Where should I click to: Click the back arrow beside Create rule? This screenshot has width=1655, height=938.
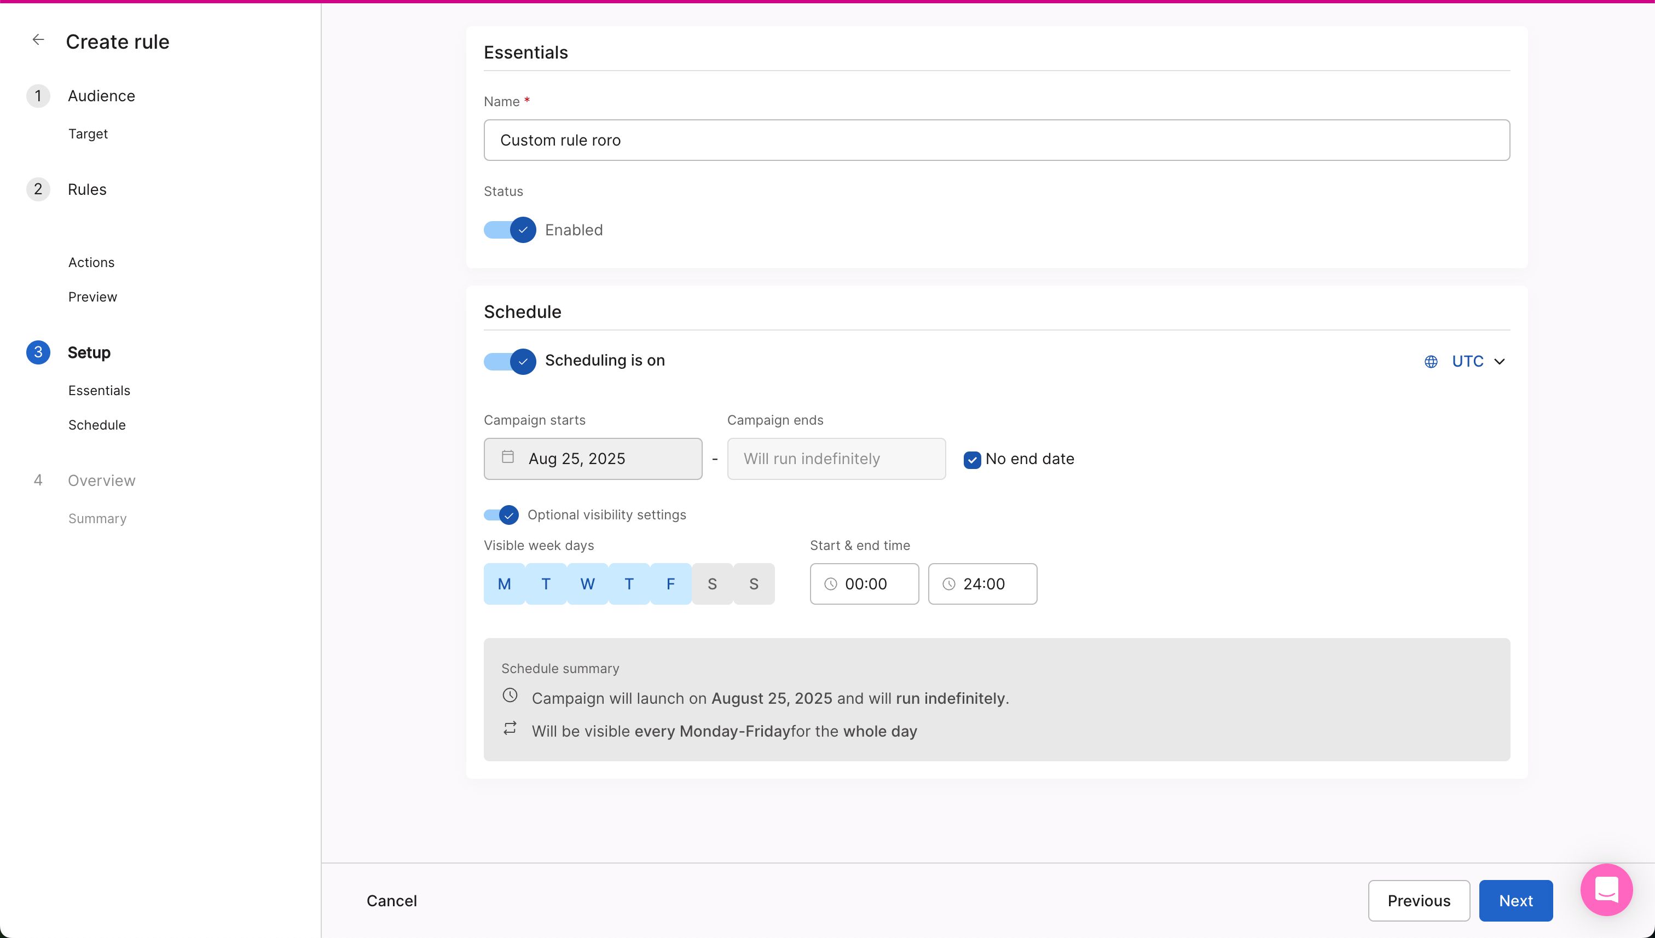click(38, 40)
